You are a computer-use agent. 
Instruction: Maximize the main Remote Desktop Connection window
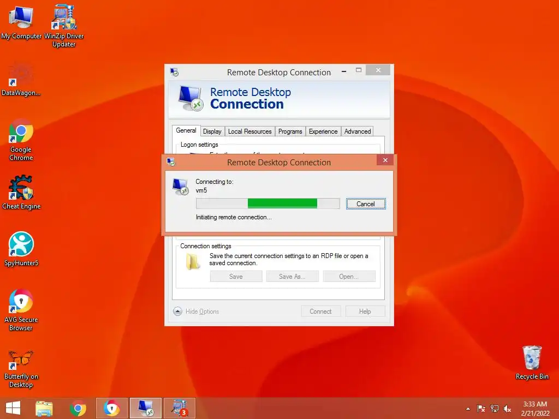359,70
